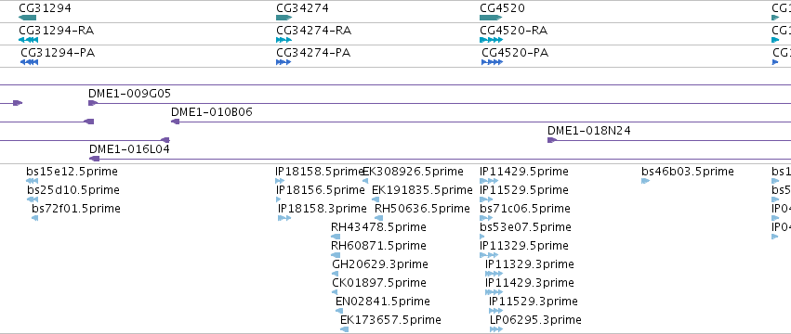Image resolution: width=791 pixels, height=334 pixels.
Task: Click the CG4520-PA protein arrows
Action: 492,62
